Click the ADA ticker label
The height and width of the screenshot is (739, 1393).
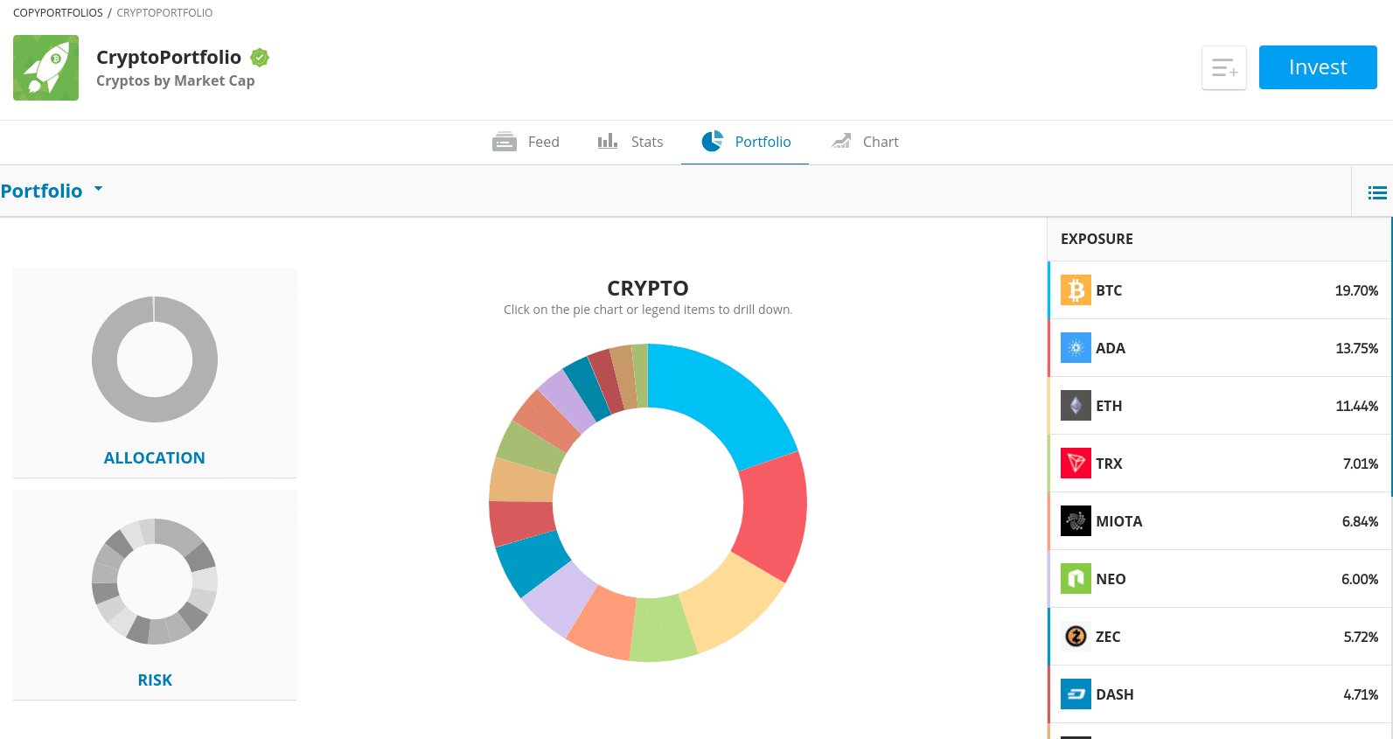(1111, 348)
